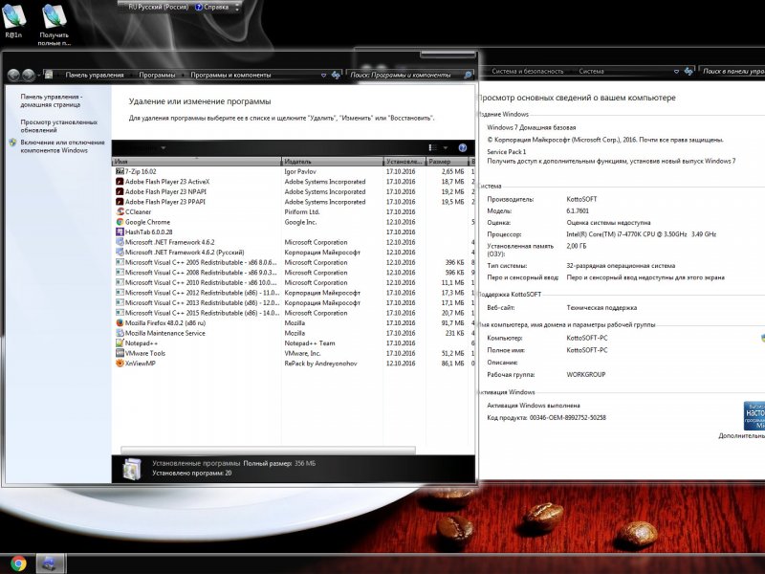
Task: Click the Система и безопасность breadcrumb
Action: [528, 71]
